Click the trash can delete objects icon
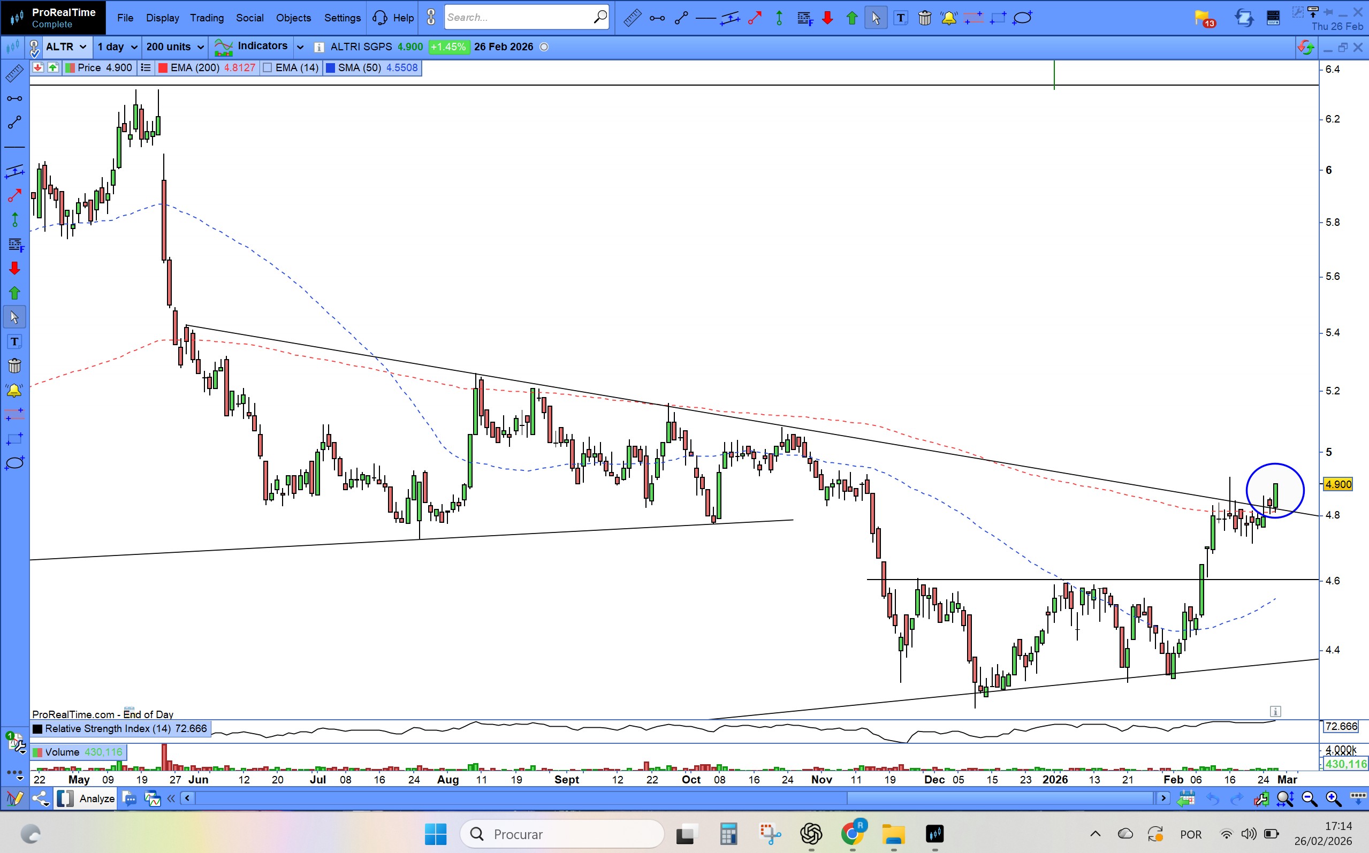The image size is (1369, 853). (924, 18)
